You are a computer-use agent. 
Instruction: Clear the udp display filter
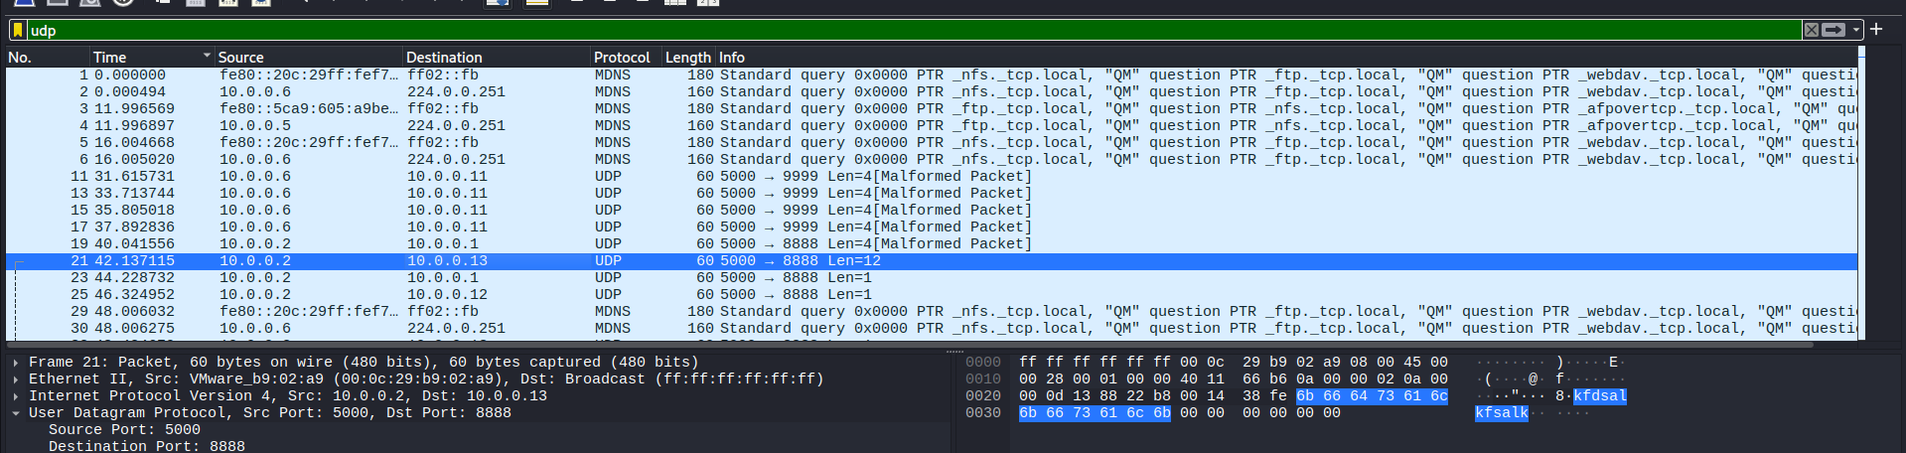(x=1812, y=30)
